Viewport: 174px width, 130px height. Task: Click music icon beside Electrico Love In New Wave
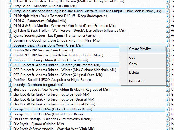(x=10, y=90)
